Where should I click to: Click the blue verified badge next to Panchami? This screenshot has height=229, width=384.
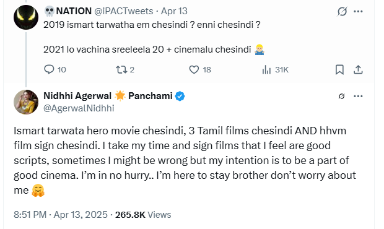pos(180,96)
